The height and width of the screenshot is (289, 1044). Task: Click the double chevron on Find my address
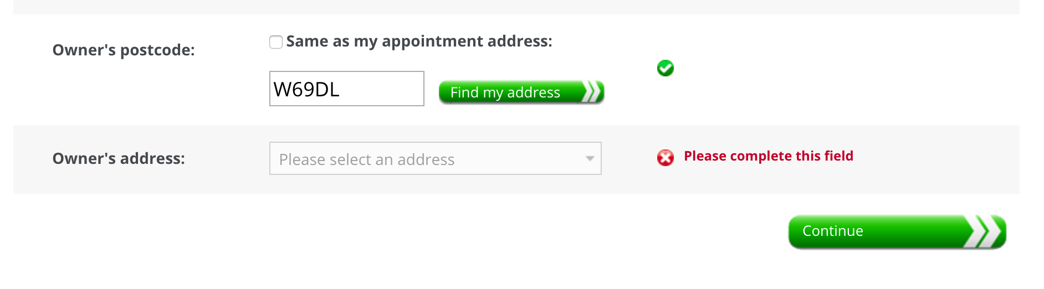592,92
